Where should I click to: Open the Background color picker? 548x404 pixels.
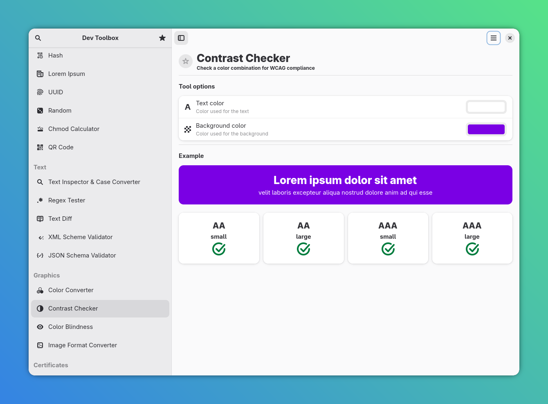tap(486, 129)
